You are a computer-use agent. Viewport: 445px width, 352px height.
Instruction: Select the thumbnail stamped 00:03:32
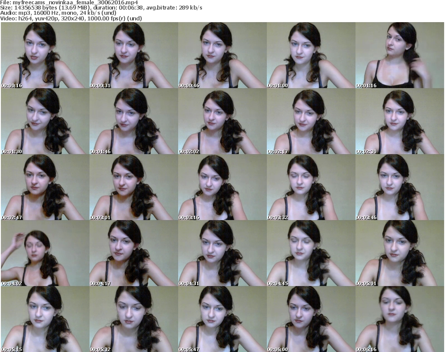click(311, 187)
